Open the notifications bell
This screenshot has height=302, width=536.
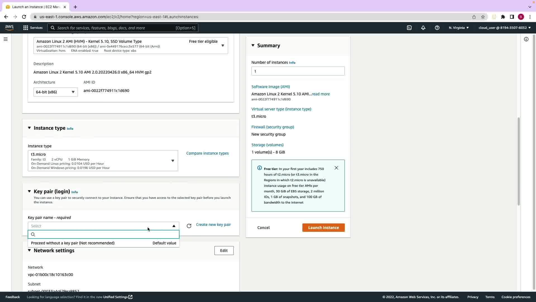pos(423,28)
